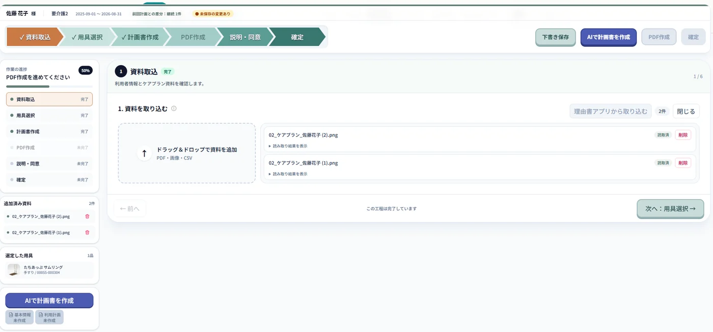Image resolution: width=713 pixels, height=332 pixels.
Task: Expand 読み取り結果を表示 for ケアプラン (1).png
Action: pos(288,174)
